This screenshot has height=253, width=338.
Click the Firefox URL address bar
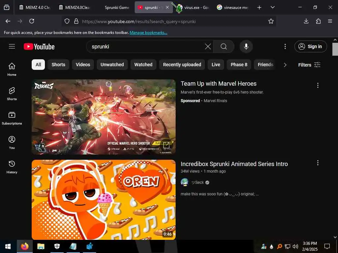coord(169,21)
